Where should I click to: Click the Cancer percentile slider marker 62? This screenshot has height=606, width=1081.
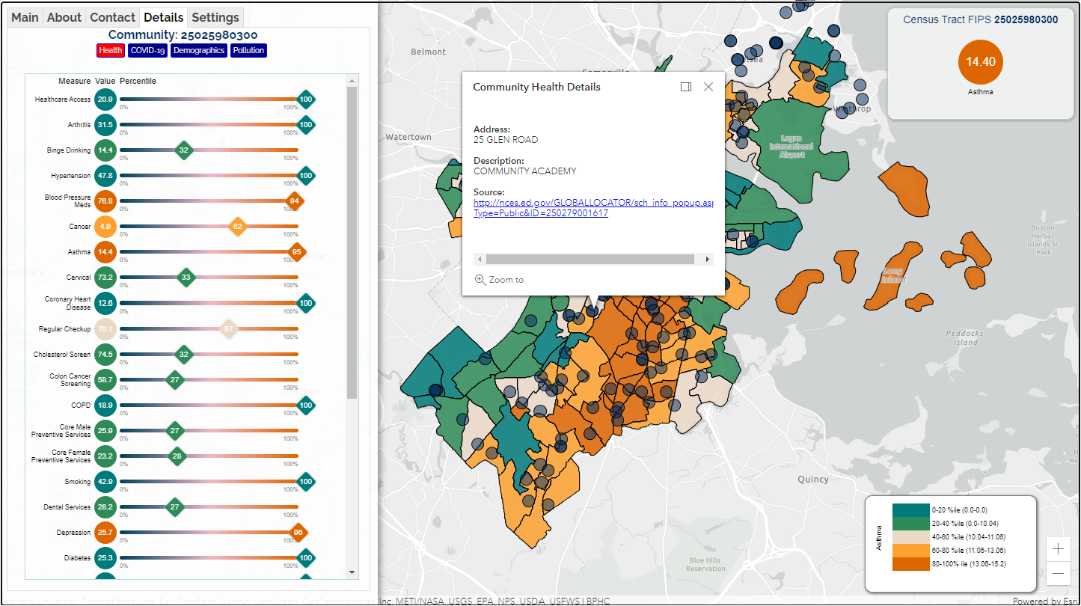pos(237,227)
